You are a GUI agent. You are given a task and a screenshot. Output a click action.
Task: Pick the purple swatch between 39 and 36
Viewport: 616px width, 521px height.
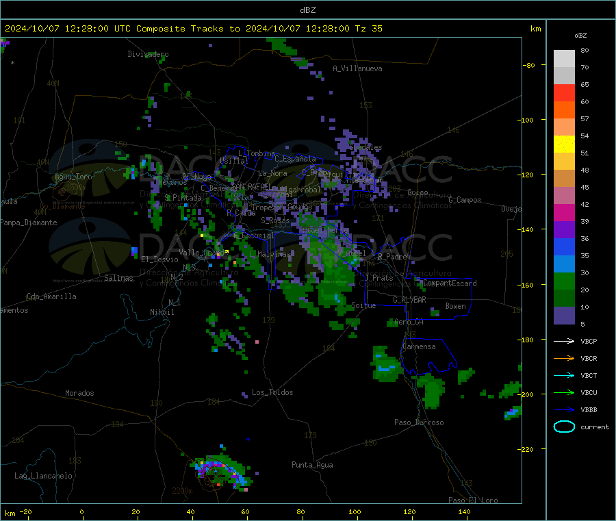tap(564, 230)
